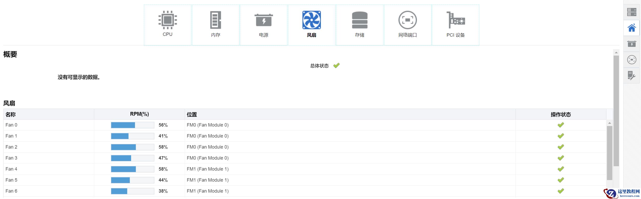Click the fan table scrollbar up arrow
This screenshot has height=199, width=641.
pyautogui.click(x=610, y=123)
